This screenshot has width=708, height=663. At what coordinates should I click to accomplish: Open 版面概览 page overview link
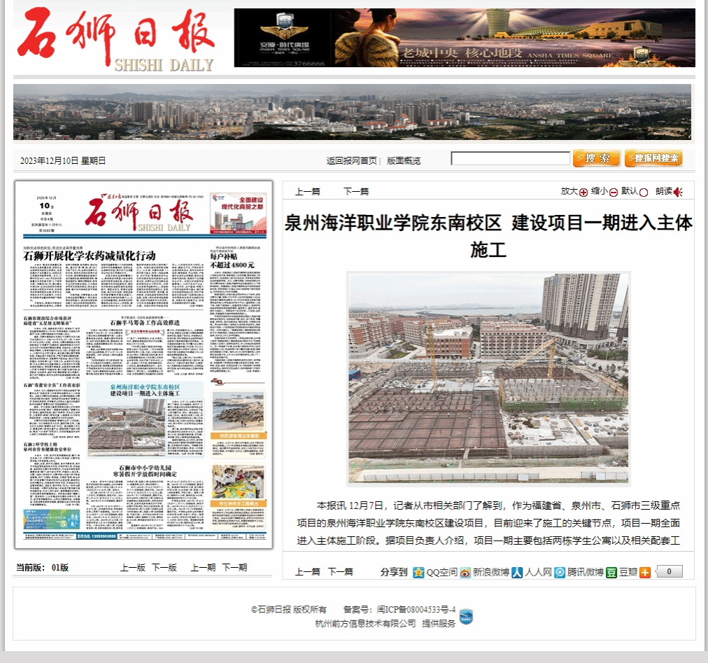(404, 160)
